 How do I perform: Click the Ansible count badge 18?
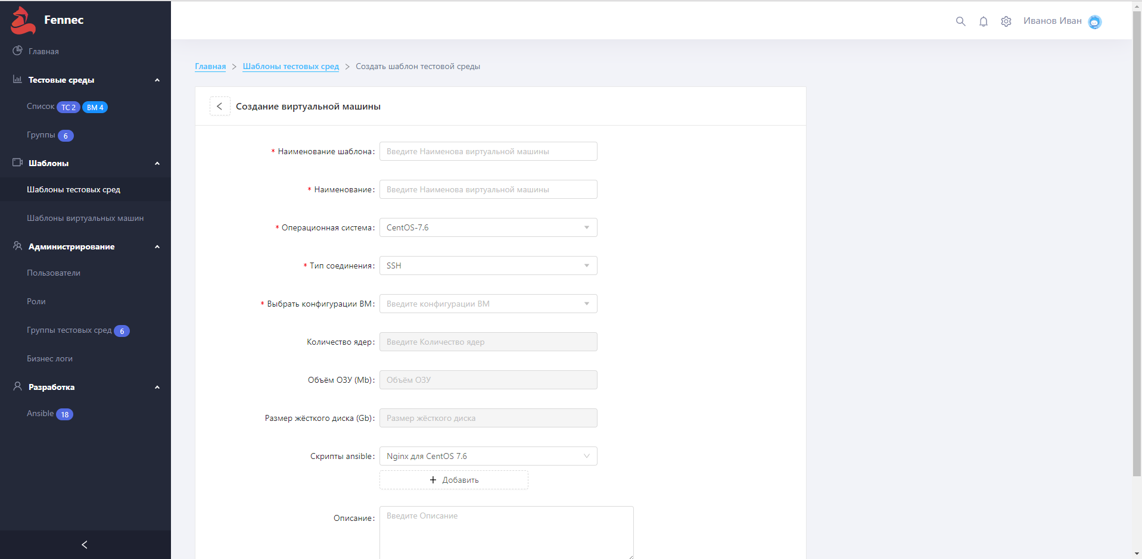coord(65,414)
